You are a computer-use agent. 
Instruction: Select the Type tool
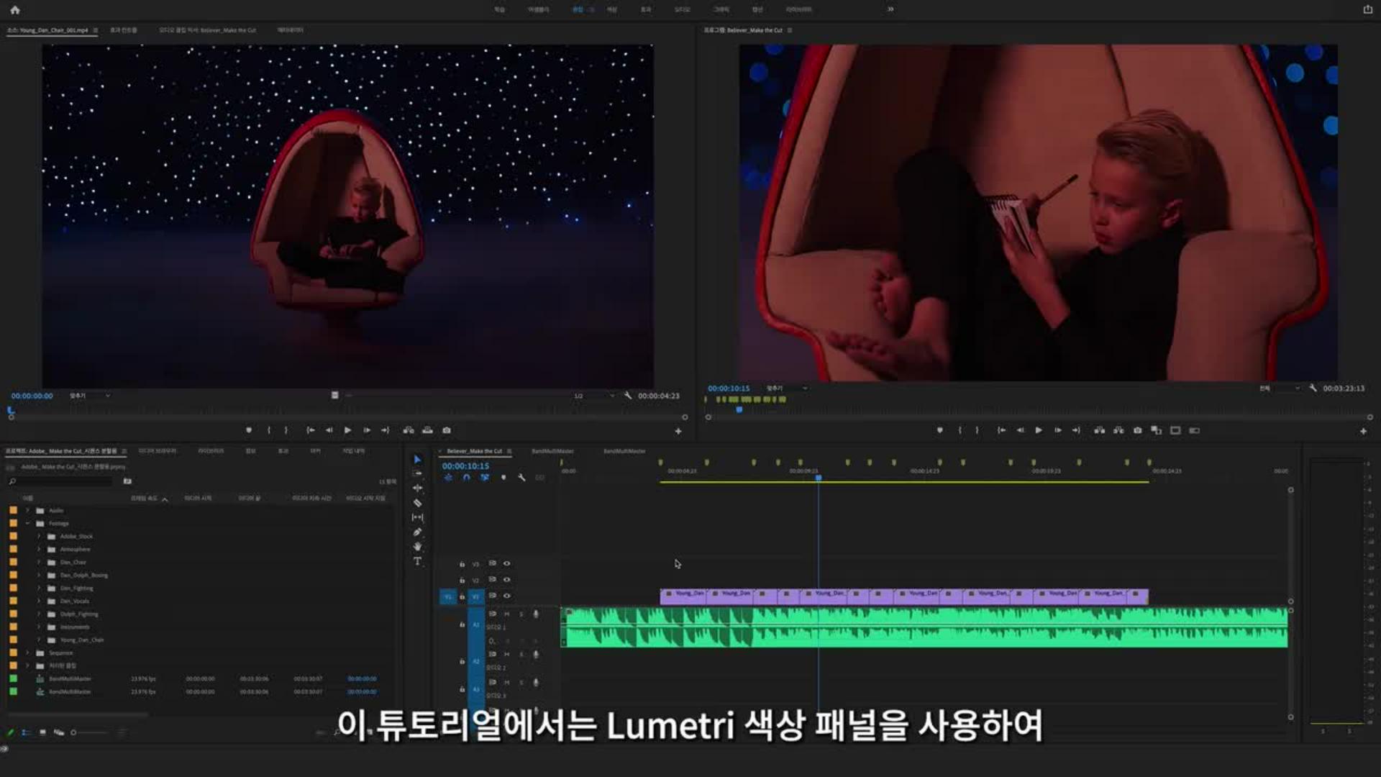pyautogui.click(x=417, y=561)
